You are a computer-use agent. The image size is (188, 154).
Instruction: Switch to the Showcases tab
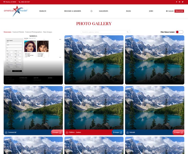[x=7, y=32]
